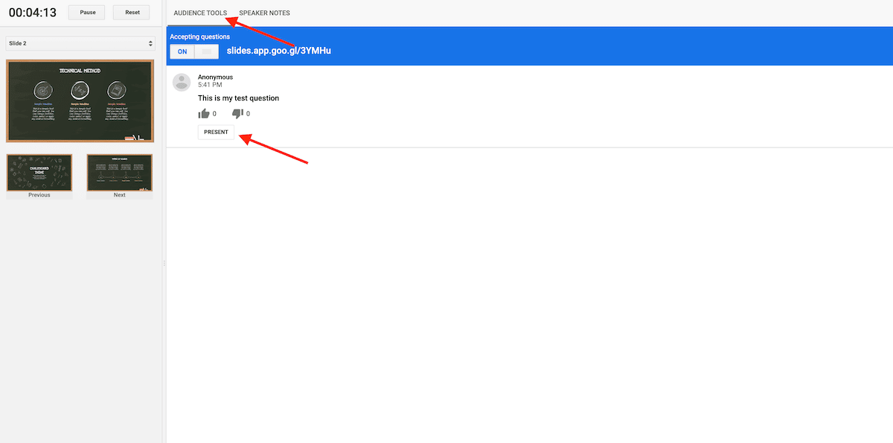Click the Anonymous user avatar icon

click(x=182, y=82)
